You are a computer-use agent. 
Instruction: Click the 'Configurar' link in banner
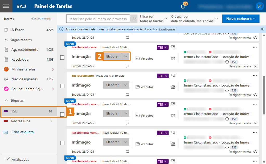tap(167, 29)
